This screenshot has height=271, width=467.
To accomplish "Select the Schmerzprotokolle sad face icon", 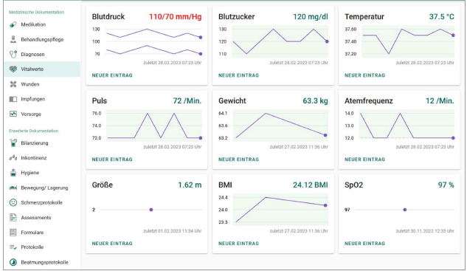I will [13, 202].
